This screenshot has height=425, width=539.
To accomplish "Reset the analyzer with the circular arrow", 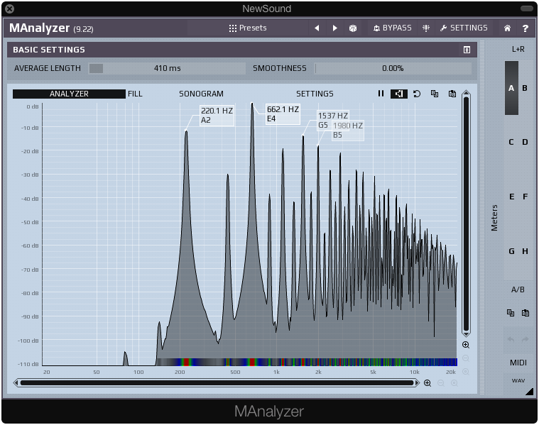I will (417, 94).
